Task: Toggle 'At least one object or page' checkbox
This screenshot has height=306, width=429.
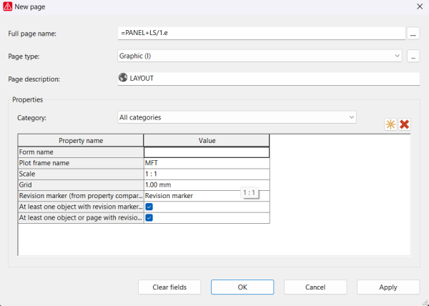Action: click(x=149, y=217)
